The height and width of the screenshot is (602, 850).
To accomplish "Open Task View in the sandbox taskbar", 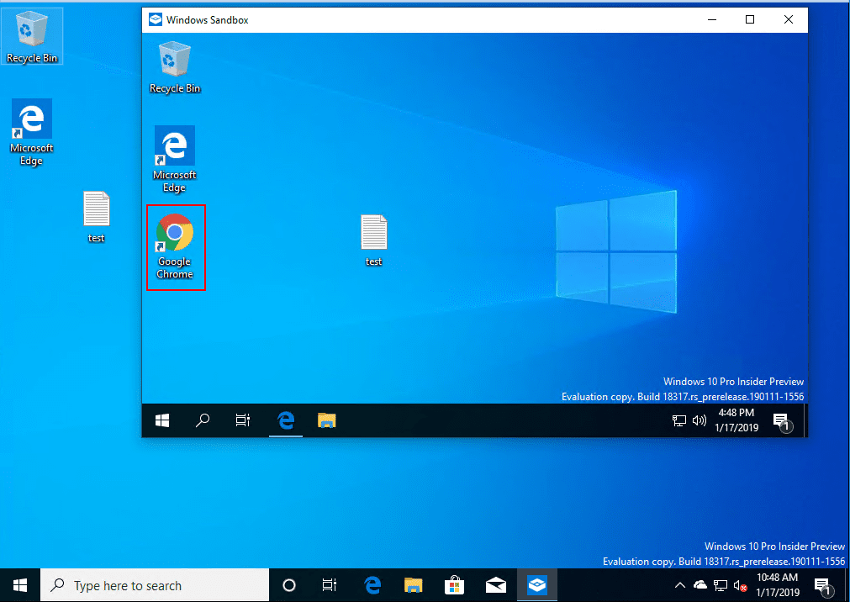I will [243, 420].
